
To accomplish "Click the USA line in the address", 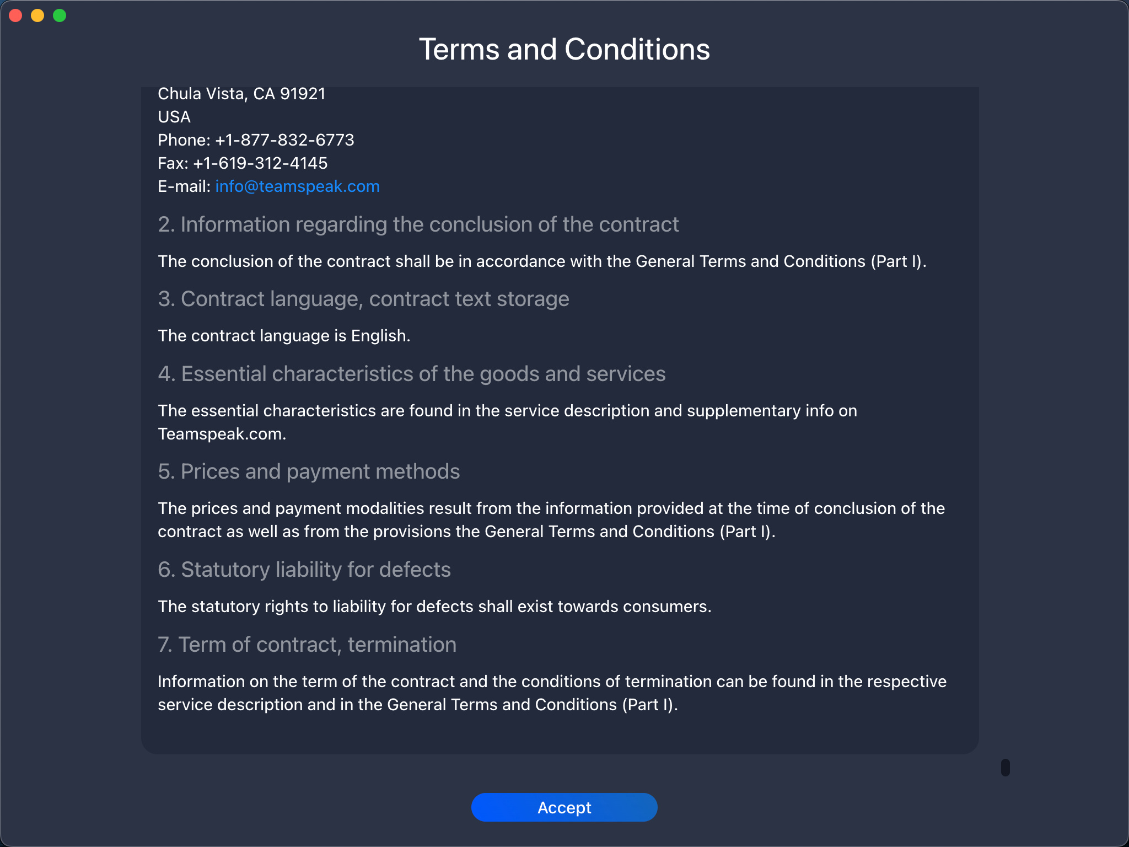I will pos(174,117).
